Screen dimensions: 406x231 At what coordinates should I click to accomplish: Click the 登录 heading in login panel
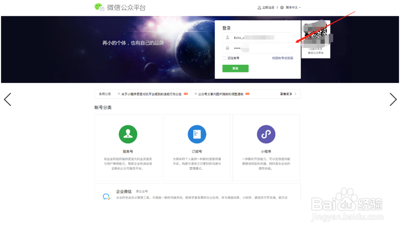click(x=226, y=28)
